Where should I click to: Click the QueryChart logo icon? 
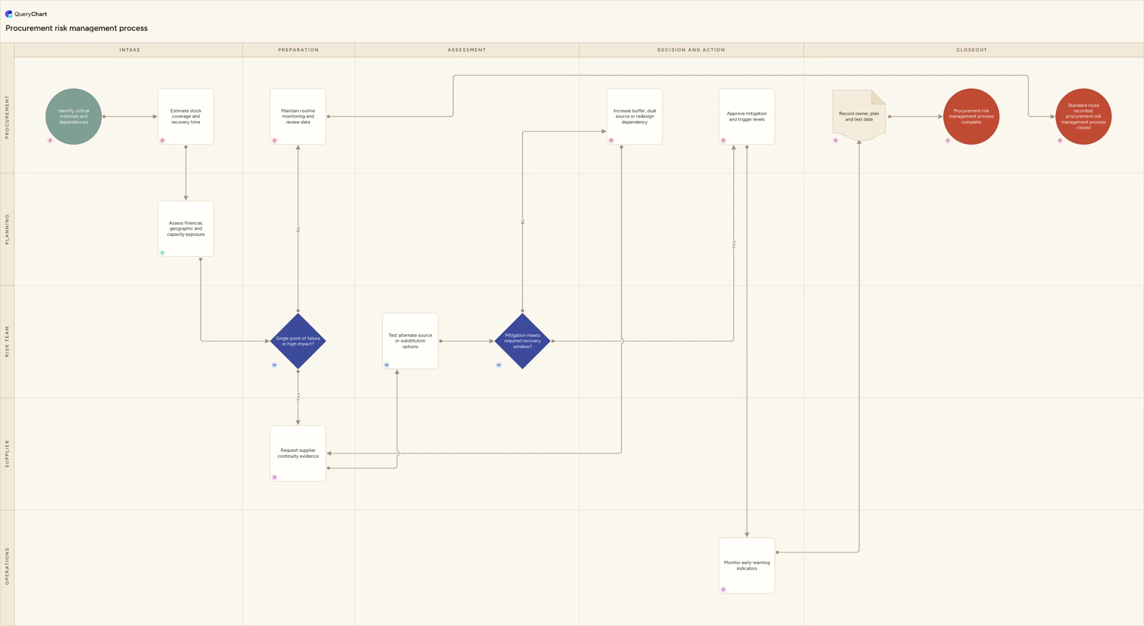click(x=9, y=14)
